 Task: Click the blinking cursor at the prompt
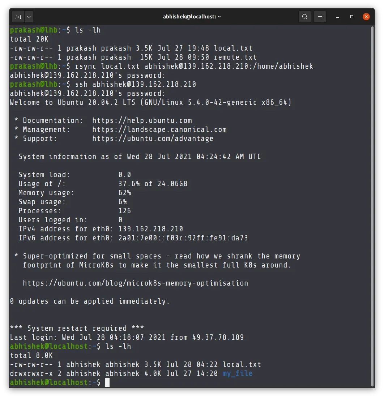tap(107, 382)
